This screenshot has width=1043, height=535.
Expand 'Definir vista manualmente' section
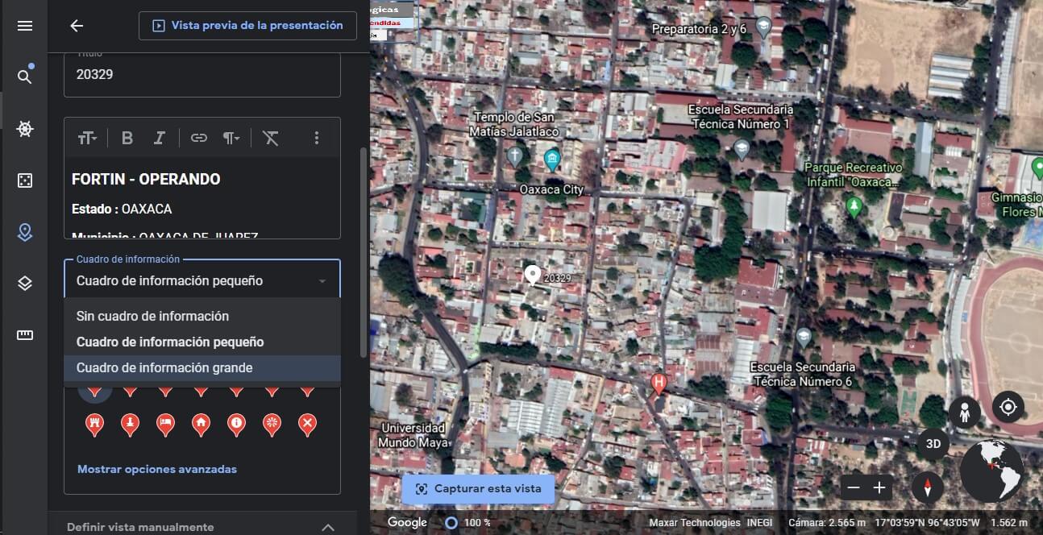point(202,527)
